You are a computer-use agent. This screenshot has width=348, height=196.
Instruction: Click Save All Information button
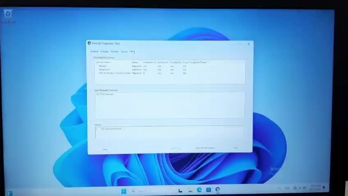[205, 148]
